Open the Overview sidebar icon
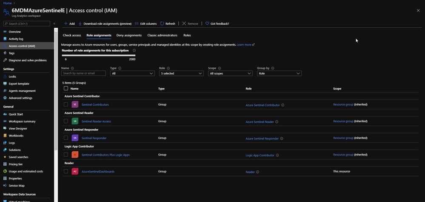This screenshot has width=425, height=202. tap(5, 32)
